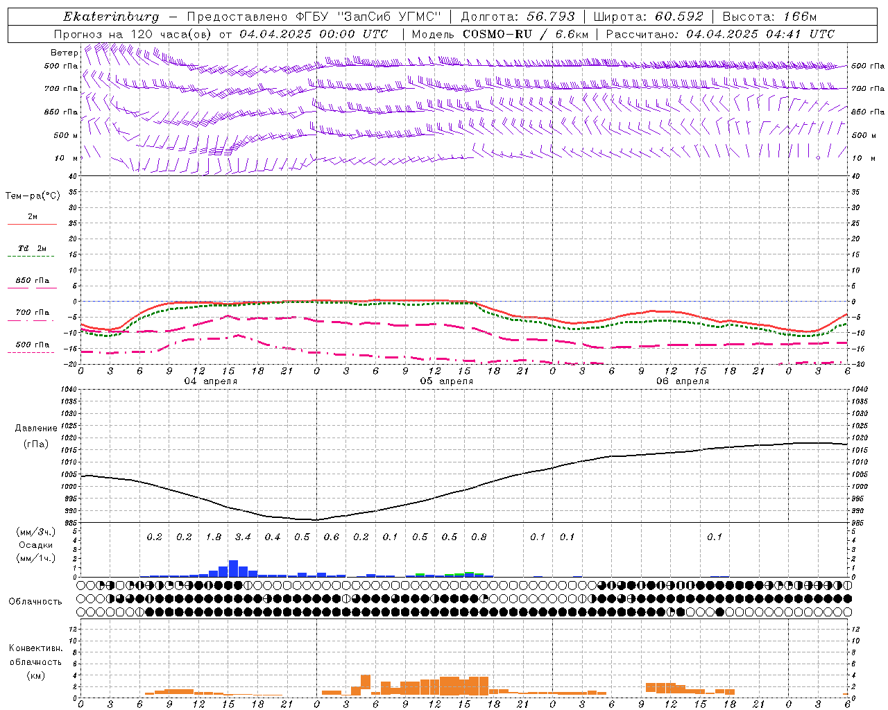This screenshot has width=888, height=710.
Task: Click the Ekaterinburg city title
Action: [111, 17]
